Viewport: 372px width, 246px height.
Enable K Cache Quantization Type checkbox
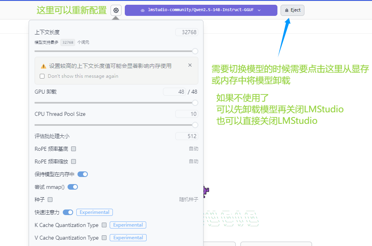(104, 225)
